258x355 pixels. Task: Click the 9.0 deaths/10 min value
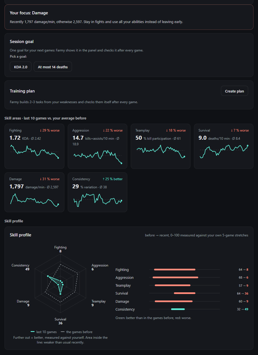point(203,138)
